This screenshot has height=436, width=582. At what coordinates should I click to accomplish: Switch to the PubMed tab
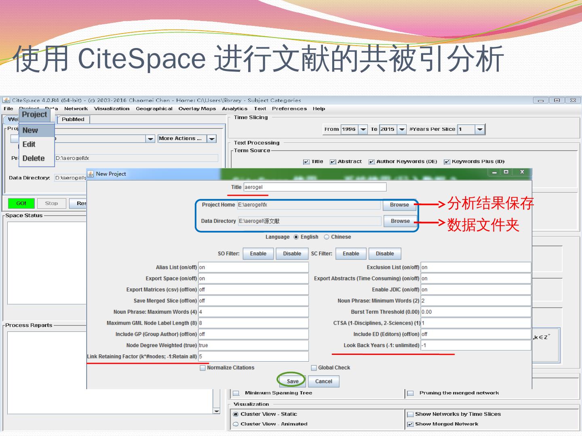tap(73, 119)
